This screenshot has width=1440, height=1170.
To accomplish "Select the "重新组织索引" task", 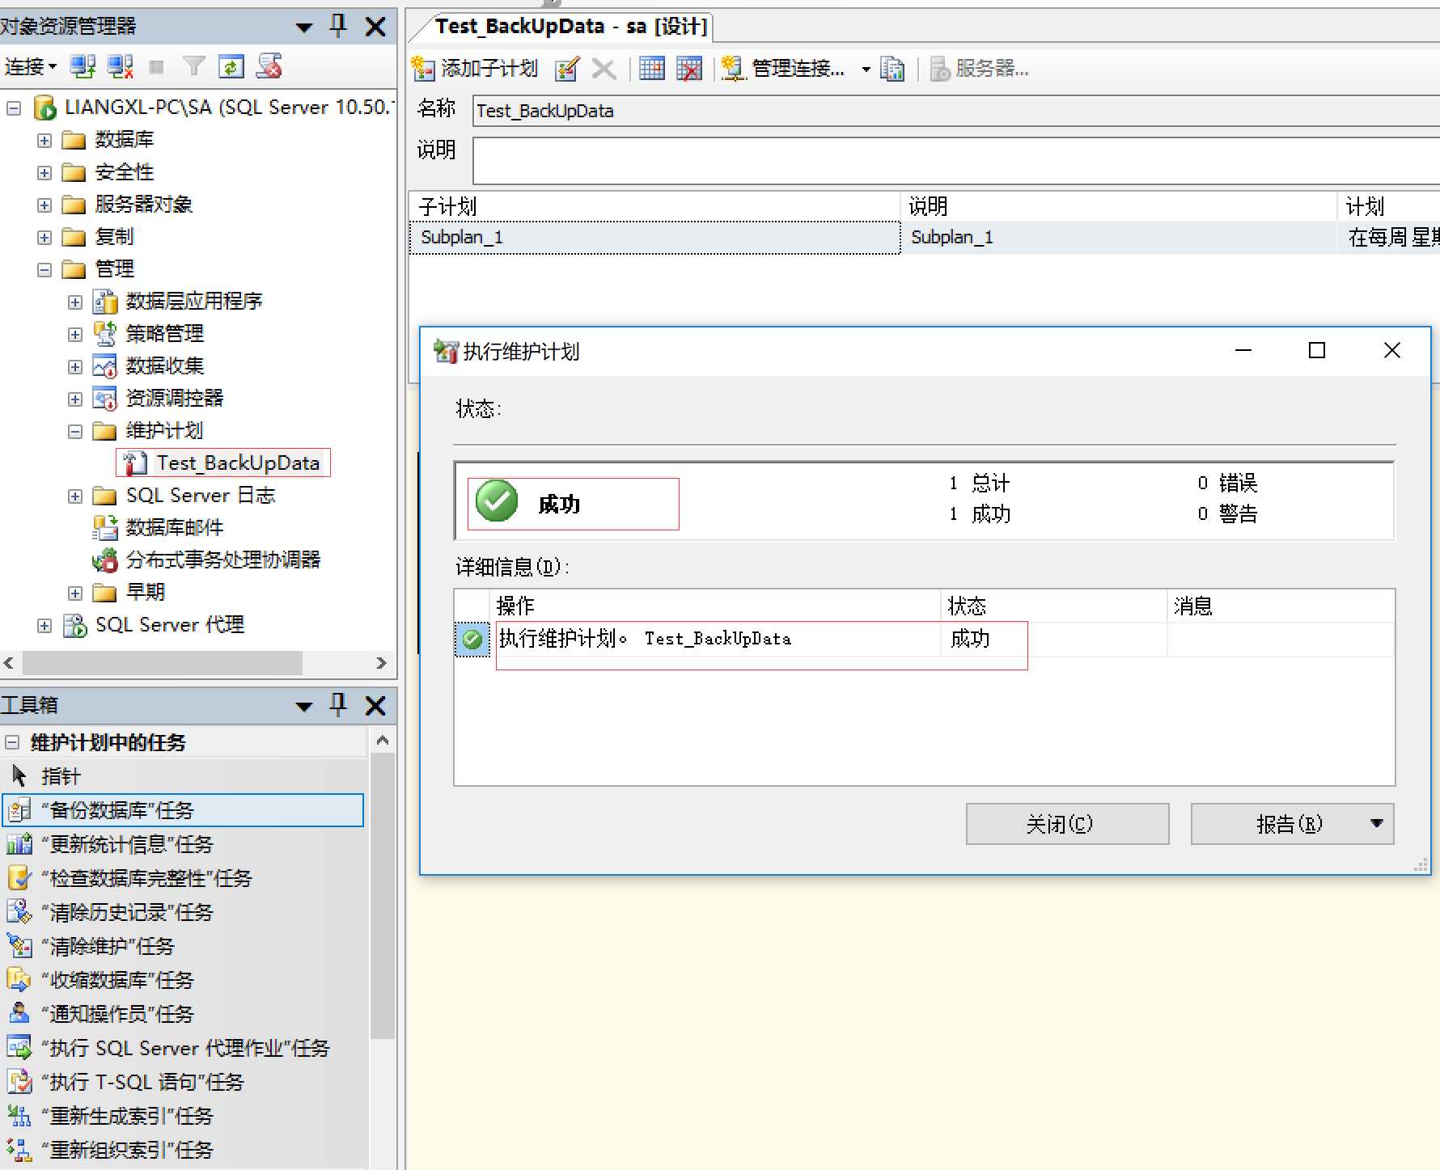I will tap(183, 1150).
